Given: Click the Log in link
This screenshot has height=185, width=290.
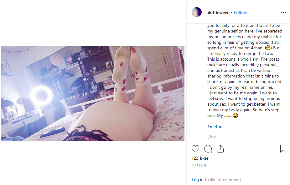Looking at the screenshot, I should (x=198, y=180).
